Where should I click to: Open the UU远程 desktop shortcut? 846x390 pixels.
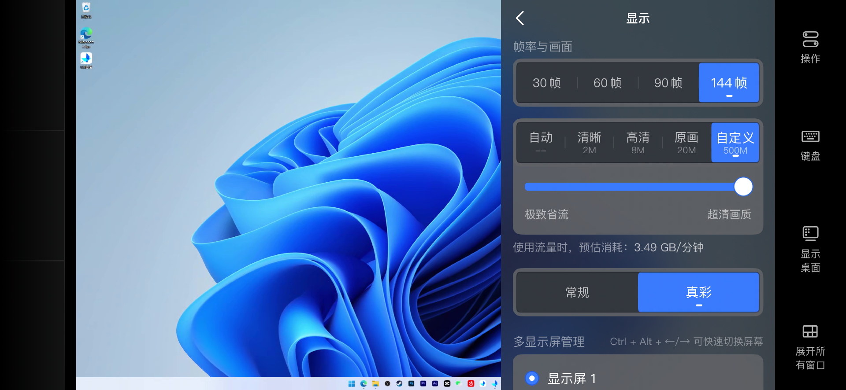click(x=86, y=61)
